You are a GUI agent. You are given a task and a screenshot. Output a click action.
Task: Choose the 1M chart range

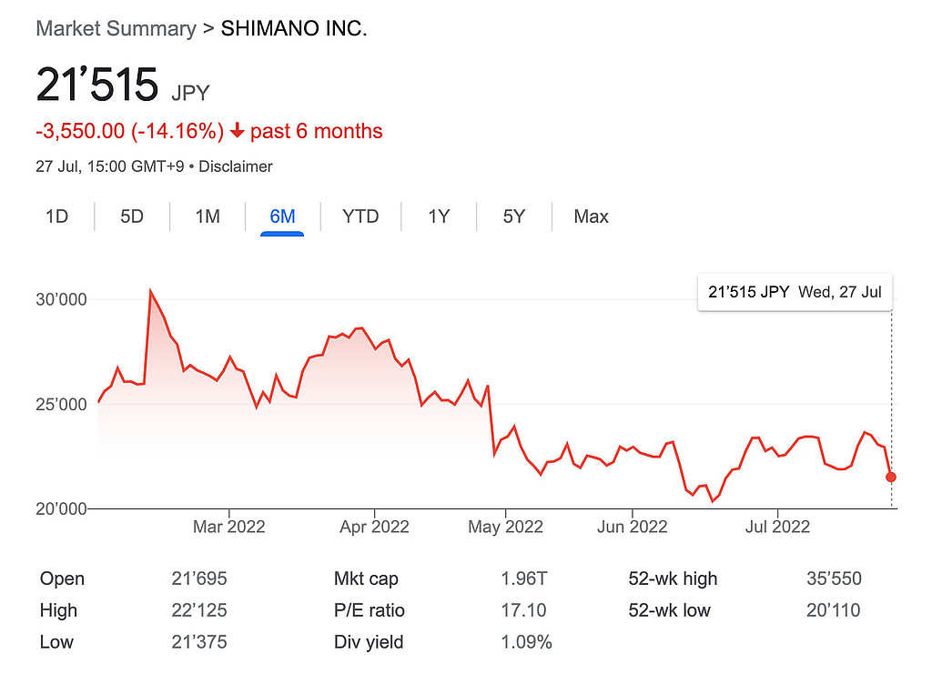click(x=208, y=216)
